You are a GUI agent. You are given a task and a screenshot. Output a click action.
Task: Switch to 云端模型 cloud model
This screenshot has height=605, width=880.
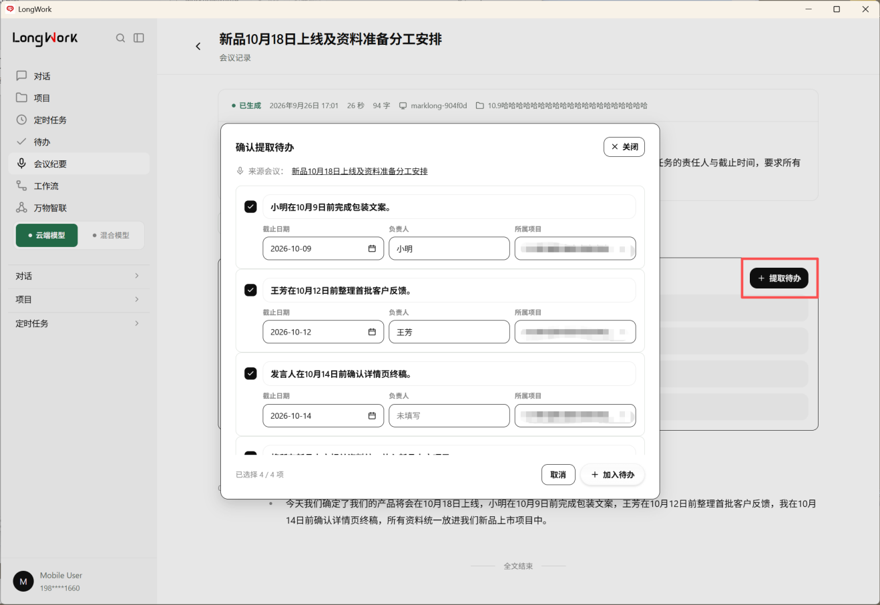(x=47, y=235)
